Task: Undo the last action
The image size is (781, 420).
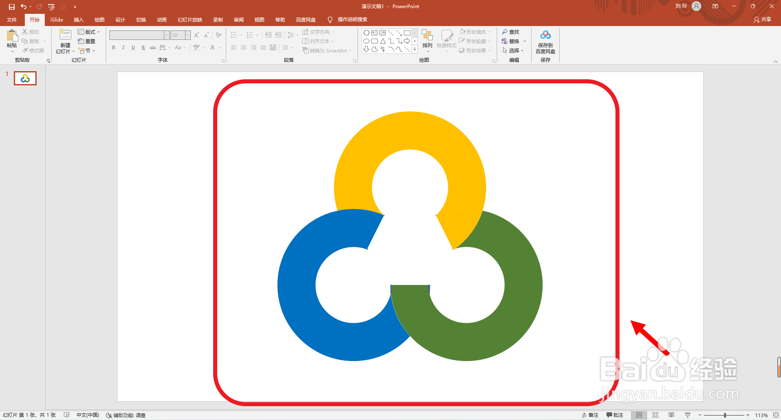Action: [24, 7]
